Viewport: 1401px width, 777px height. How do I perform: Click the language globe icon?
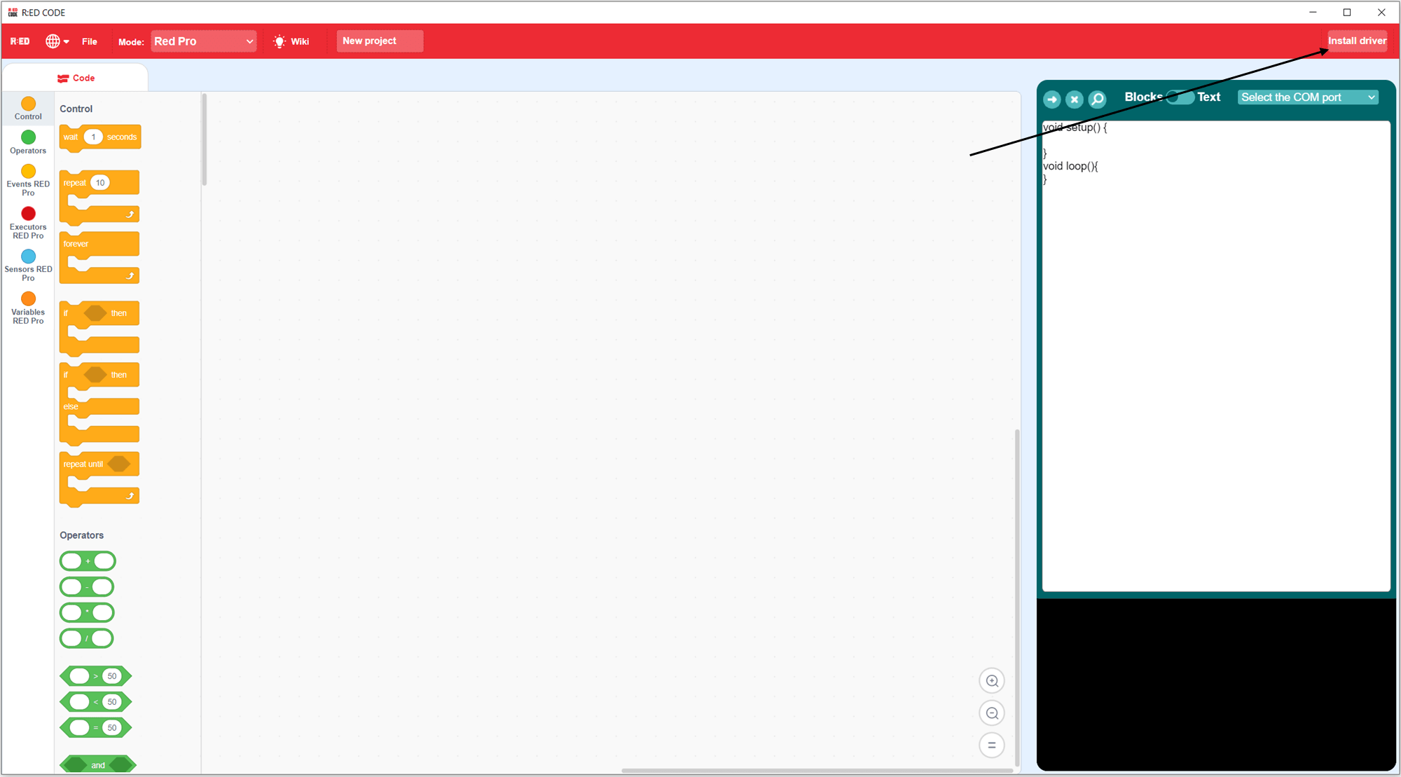[x=51, y=41]
